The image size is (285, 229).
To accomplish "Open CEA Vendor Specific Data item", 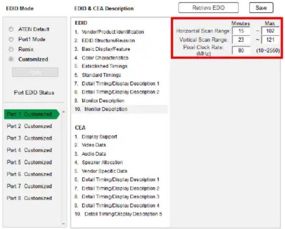I will (x=101, y=171).
